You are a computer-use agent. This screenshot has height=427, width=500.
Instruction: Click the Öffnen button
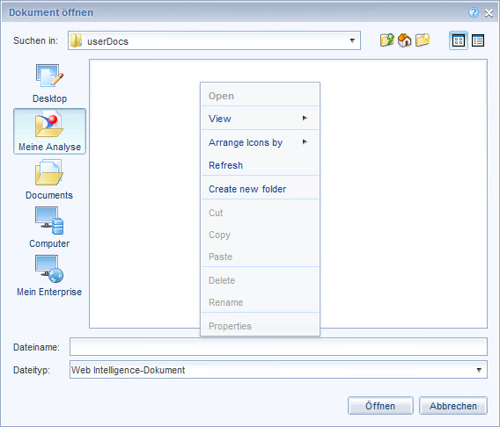(x=380, y=406)
